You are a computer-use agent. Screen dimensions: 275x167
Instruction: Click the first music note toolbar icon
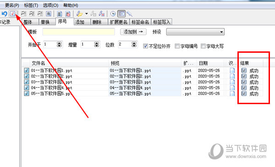(x=23, y=13)
